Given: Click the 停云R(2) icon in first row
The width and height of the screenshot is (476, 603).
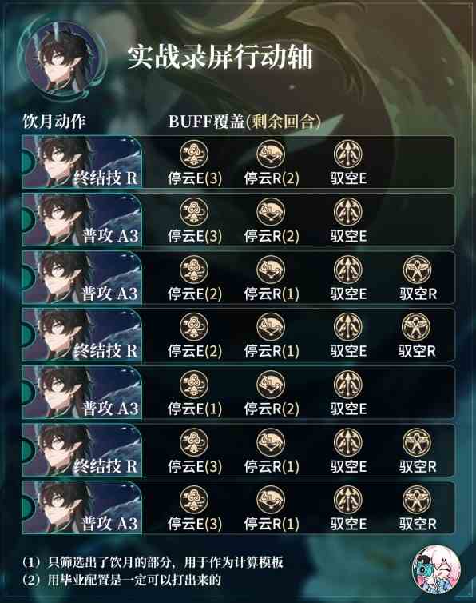Looking at the screenshot, I should click(x=271, y=154).
